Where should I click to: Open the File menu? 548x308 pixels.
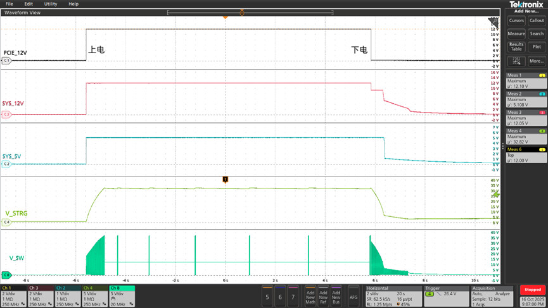pos(10,4)
